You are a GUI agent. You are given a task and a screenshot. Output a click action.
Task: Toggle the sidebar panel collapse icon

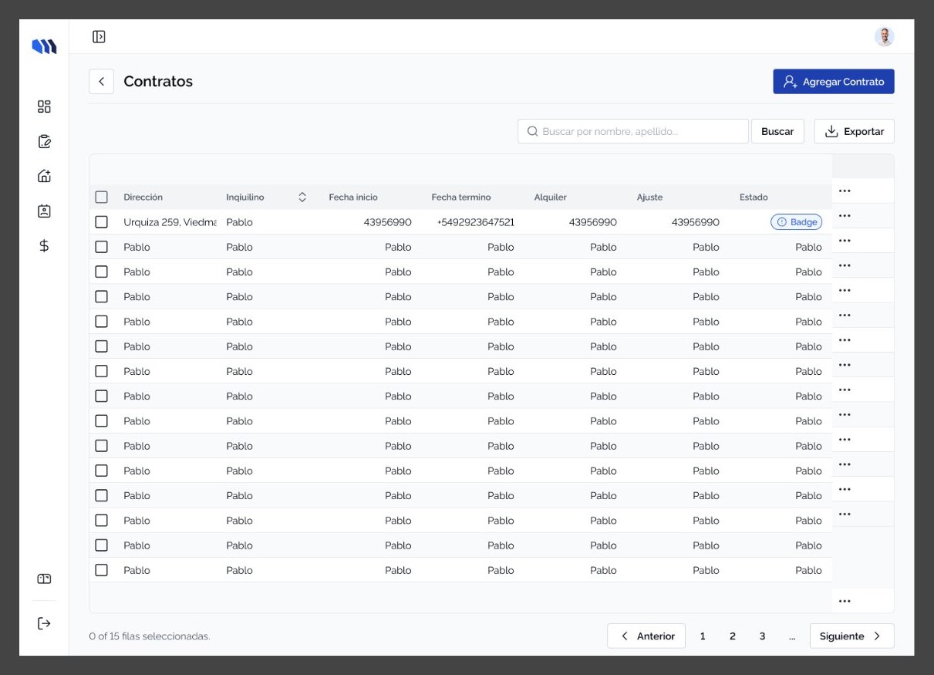coord(99,36)
